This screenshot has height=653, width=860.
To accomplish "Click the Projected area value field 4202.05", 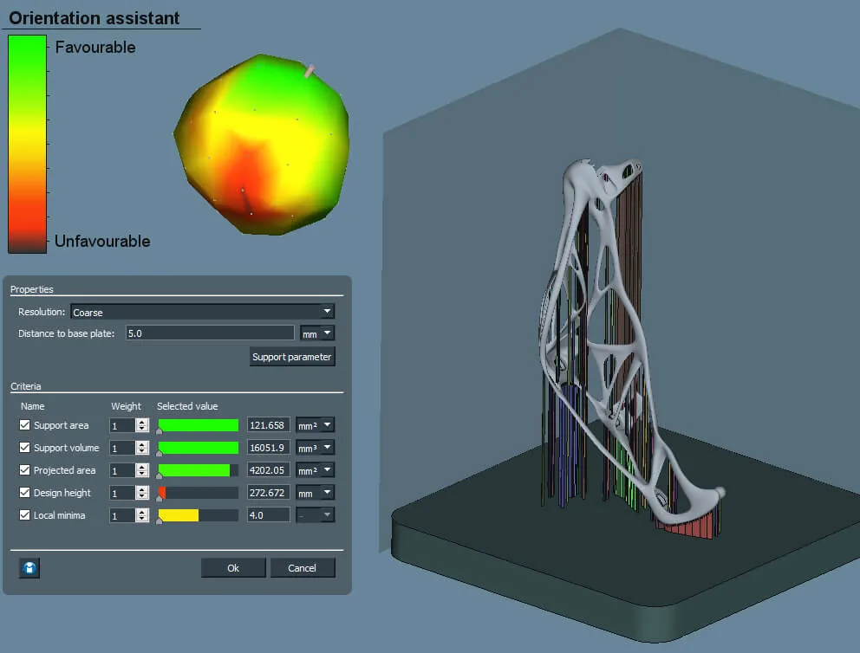I will tap(268, 470).
